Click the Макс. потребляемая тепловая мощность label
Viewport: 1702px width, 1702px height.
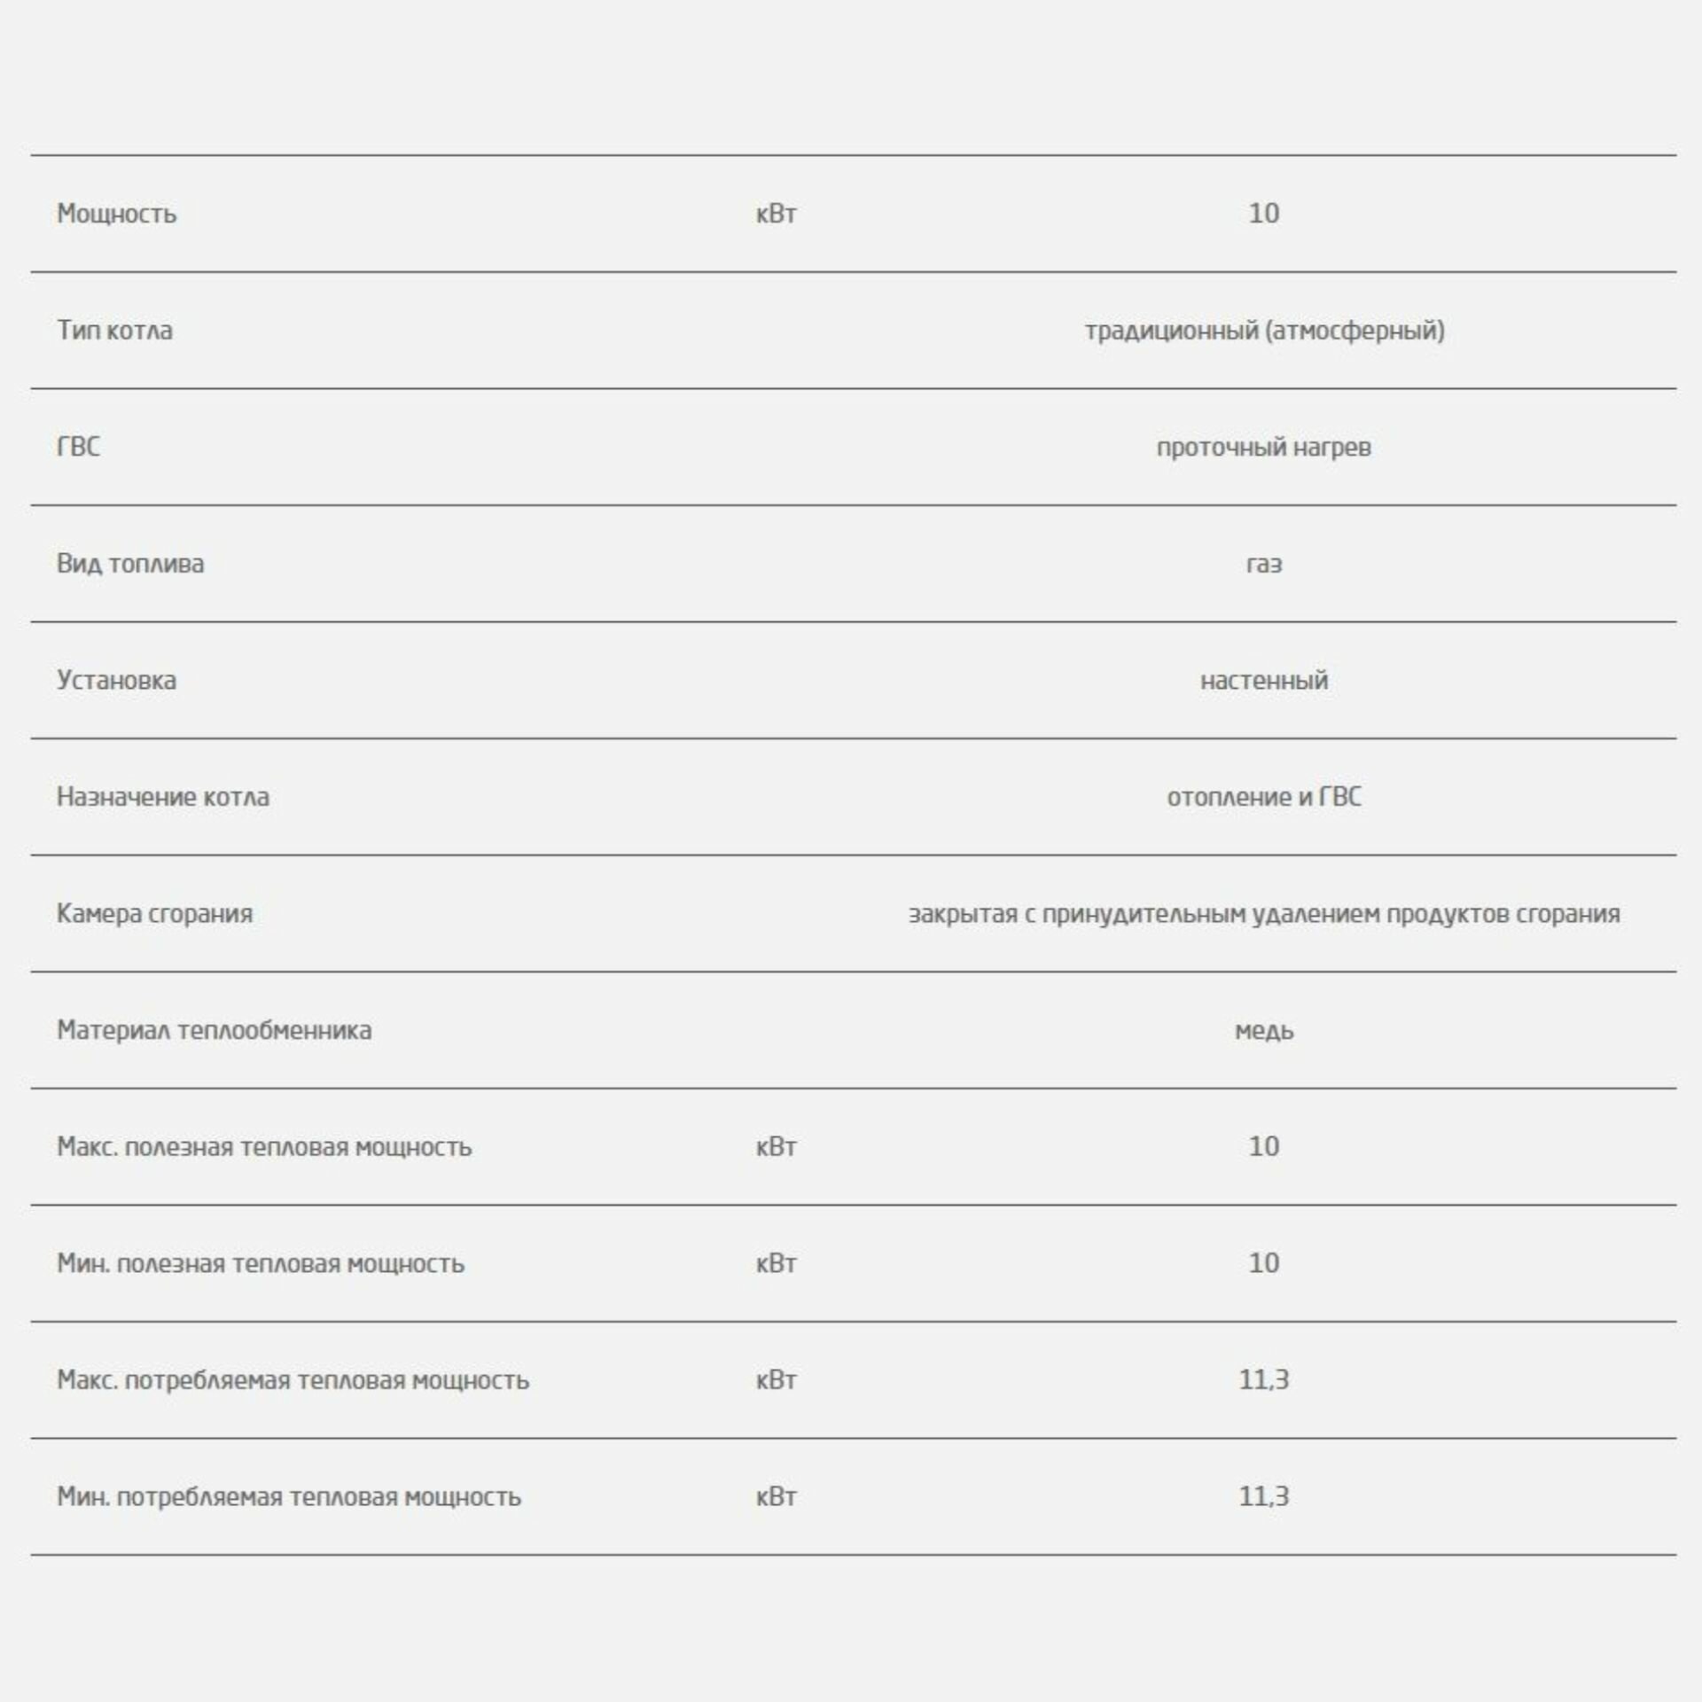pos(293,1380)
